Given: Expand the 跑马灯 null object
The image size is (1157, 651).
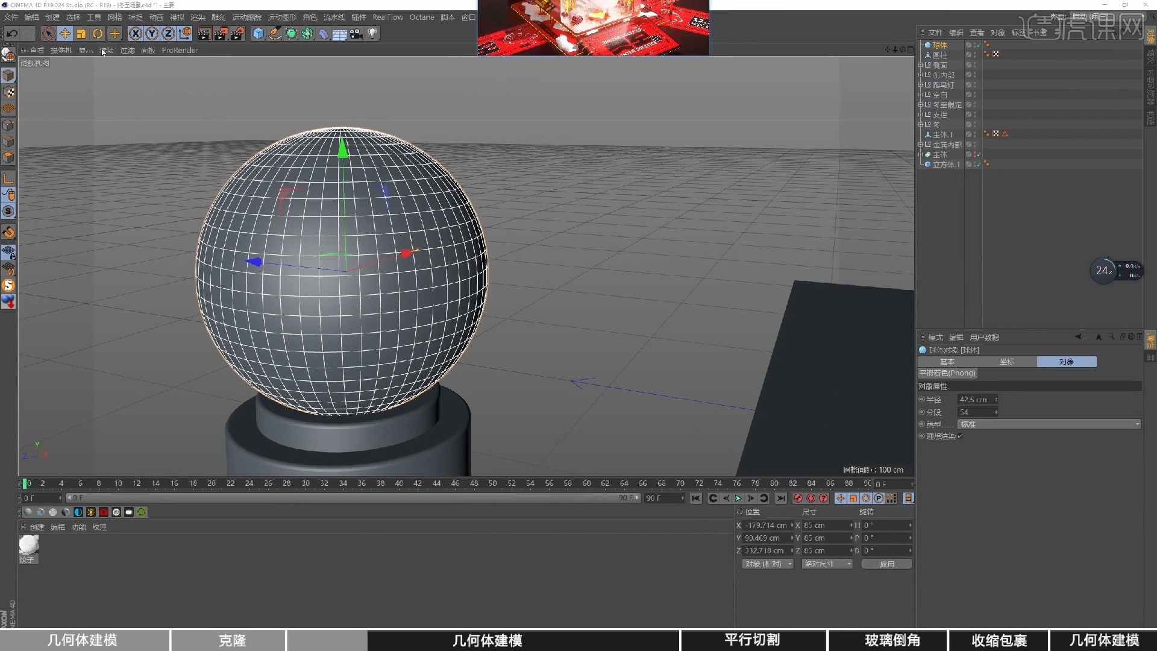Looking at the screenshot, I should (x=920, y=85).
